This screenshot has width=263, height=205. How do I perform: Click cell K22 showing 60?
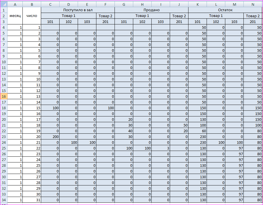click(197, 131)
